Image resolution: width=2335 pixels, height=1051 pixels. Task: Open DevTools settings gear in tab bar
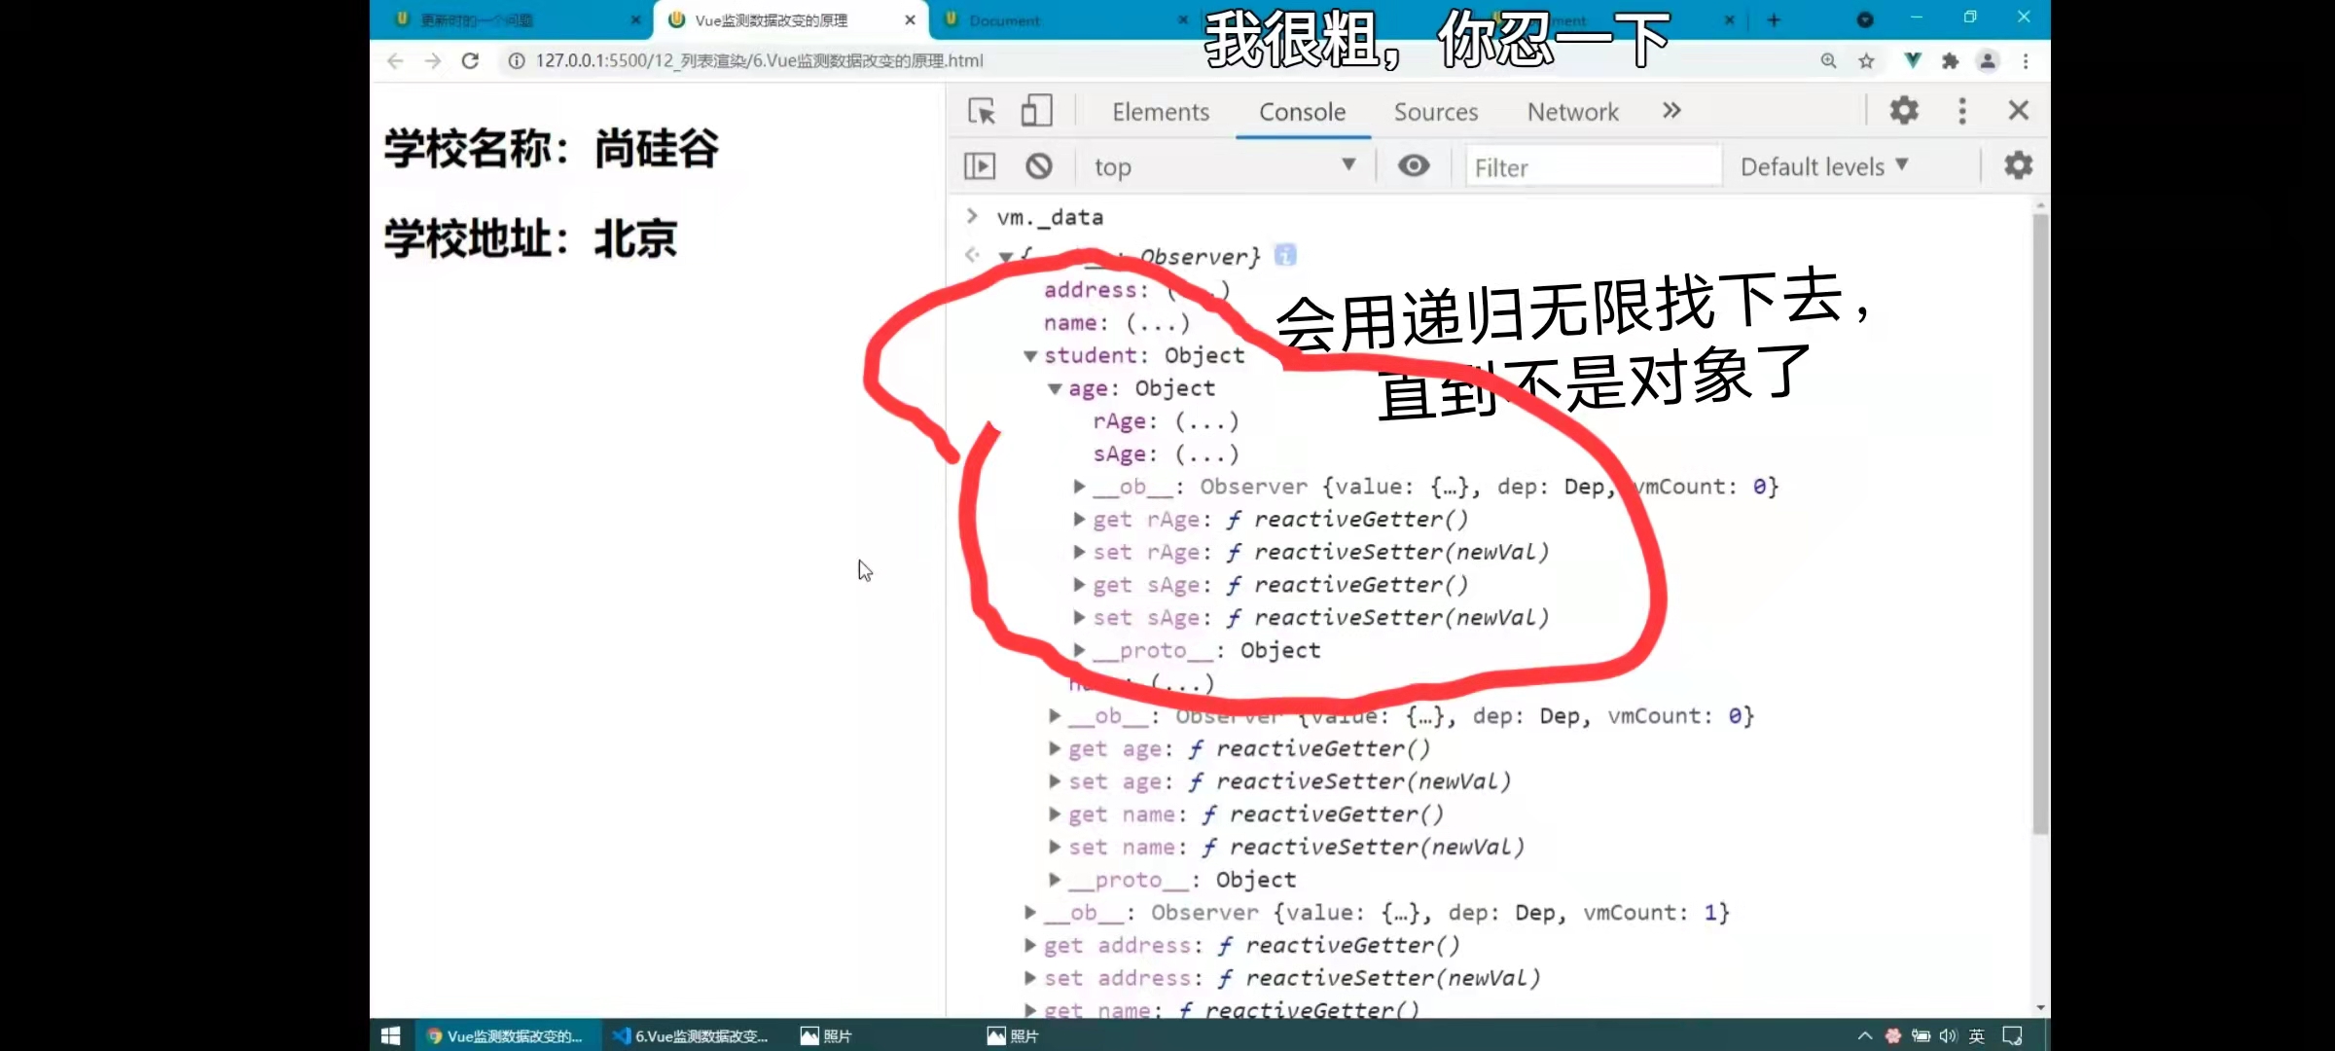[1904, 111]
